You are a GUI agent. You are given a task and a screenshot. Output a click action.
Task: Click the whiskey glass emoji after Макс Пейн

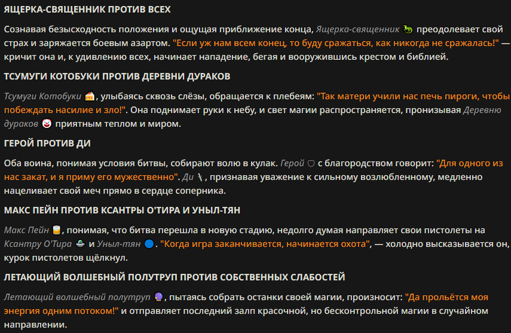click(57, 230)
